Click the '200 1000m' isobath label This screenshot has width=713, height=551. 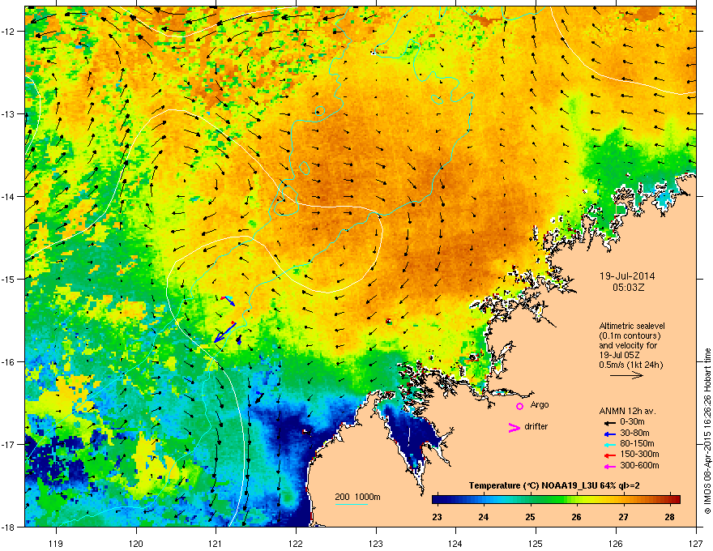click(x=358, y=497)
